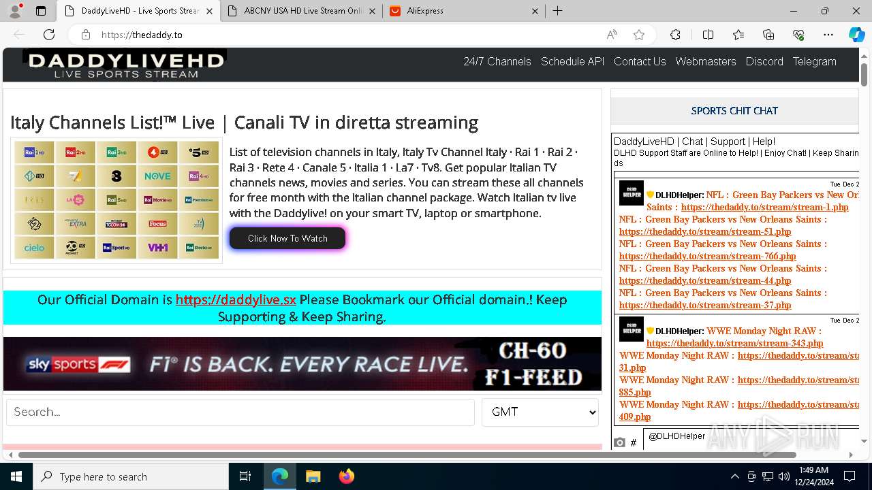The image size is (872, 490).
Task: Open 24/7 Channels menu item
Action: click(x=497, y=61)
